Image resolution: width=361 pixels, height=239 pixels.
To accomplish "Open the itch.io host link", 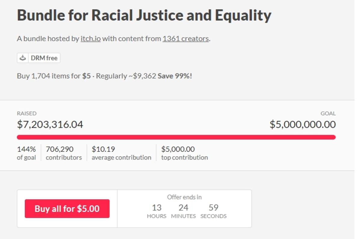I will (91, 39).
